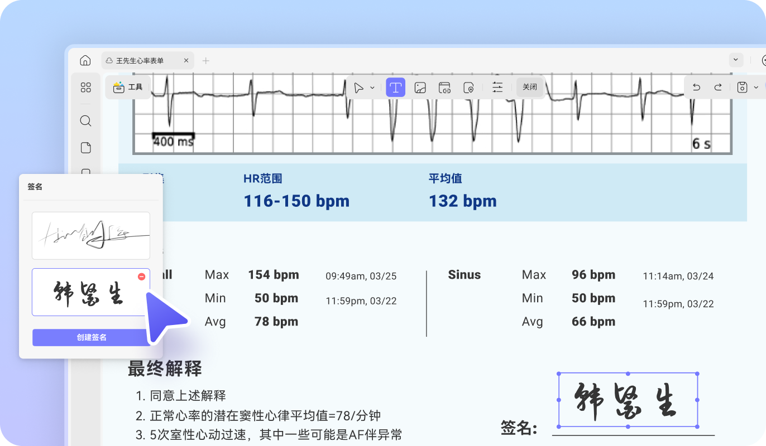
Task: Open the search tool in sidebar
Action: pyautogui.click(x=85, y=121)
